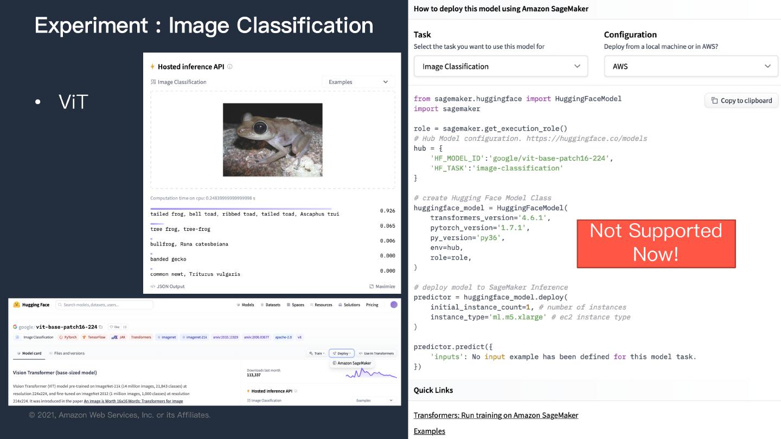Click the Hugging Face logo icon
781x439 pixels.
pos(17,305)
